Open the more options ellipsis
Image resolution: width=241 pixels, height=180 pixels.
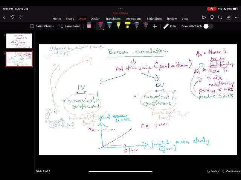(x=237, y=18)
